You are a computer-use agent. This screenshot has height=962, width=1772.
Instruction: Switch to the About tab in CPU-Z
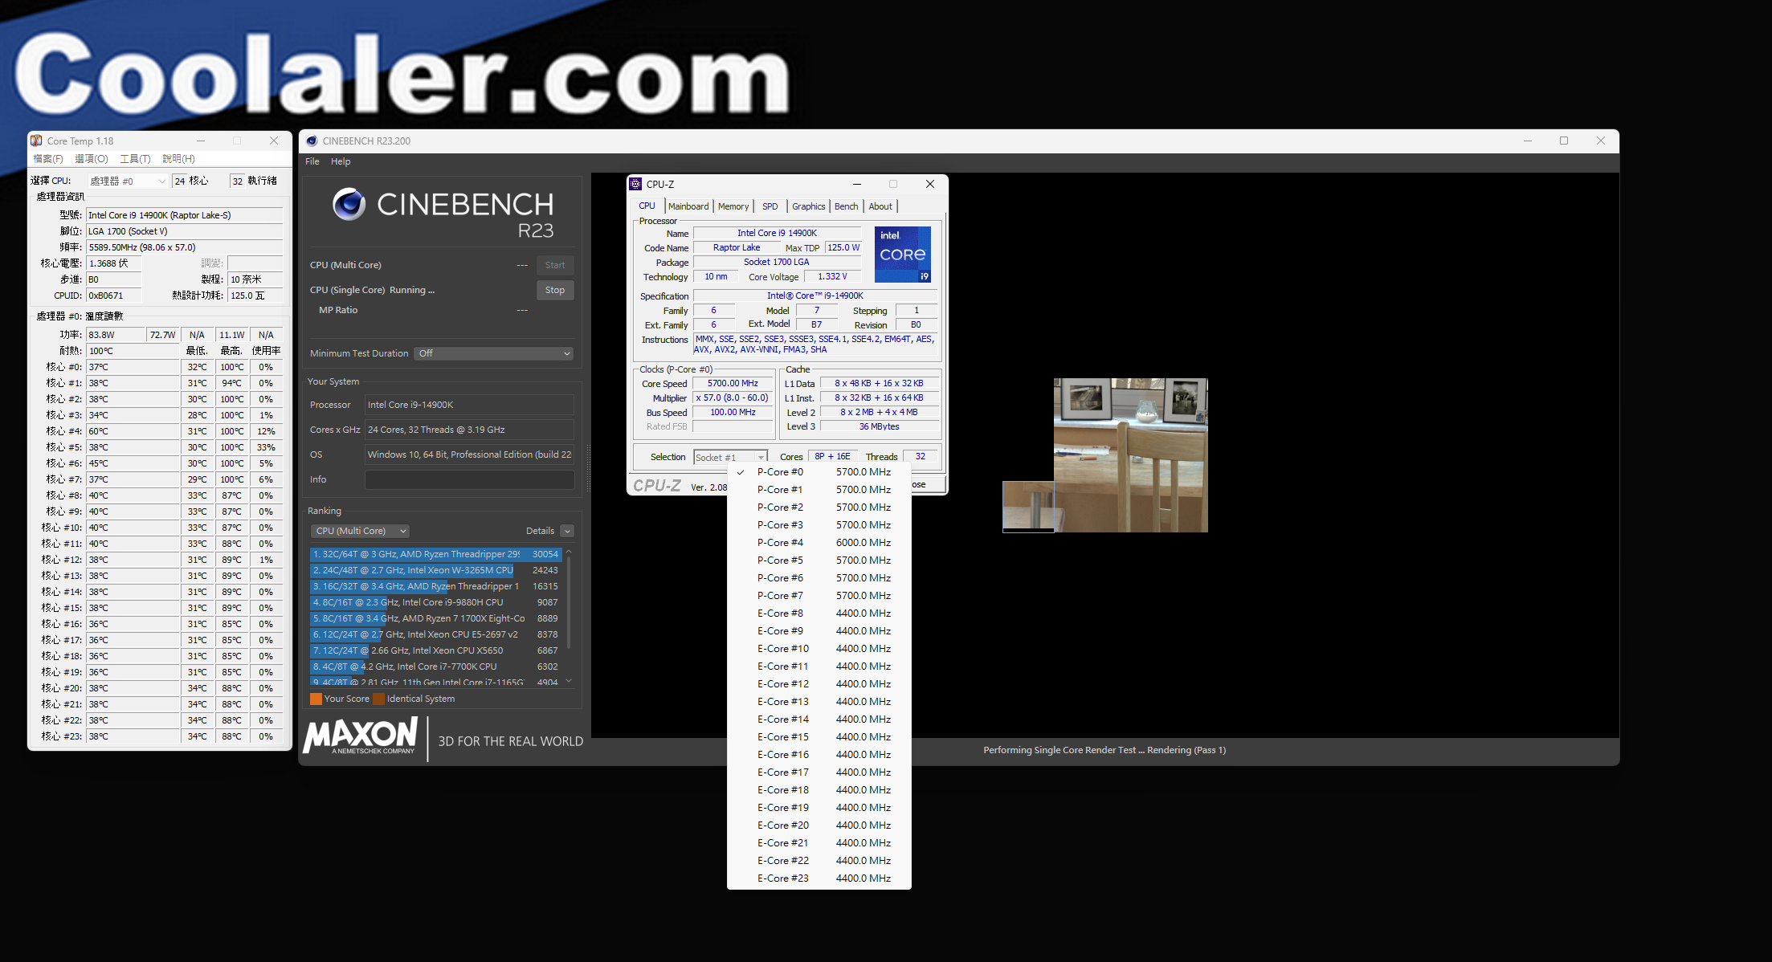pos(880,206)
